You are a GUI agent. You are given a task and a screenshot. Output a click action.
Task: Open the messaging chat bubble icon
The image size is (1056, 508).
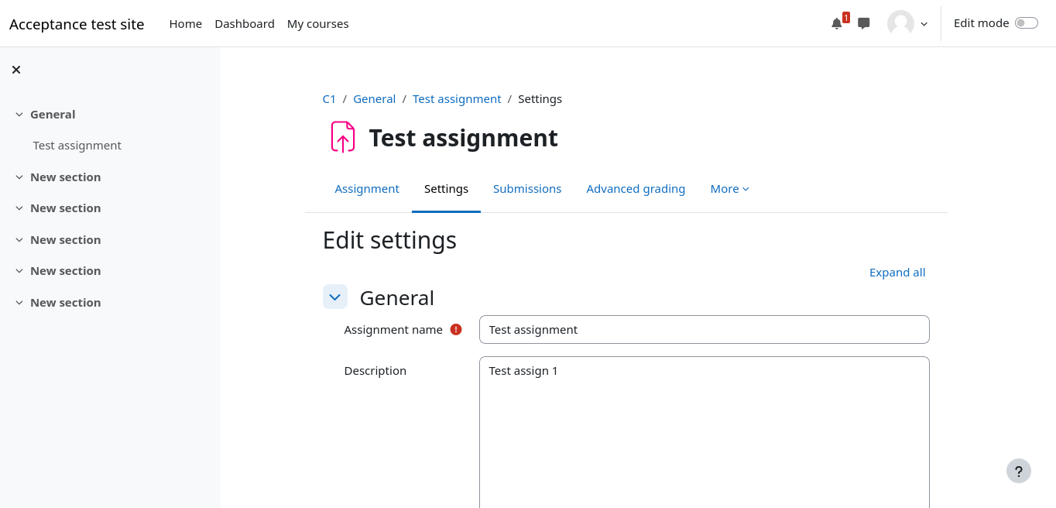point(864,23)
